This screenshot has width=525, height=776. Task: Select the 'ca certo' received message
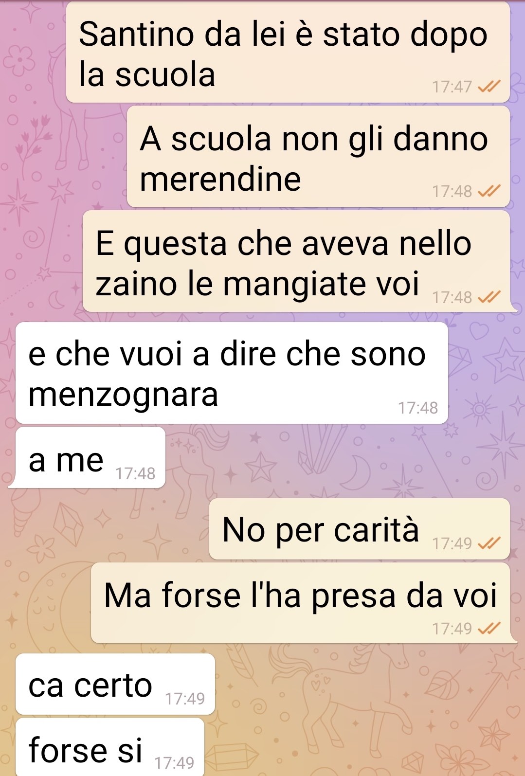[x=115, y=684]
